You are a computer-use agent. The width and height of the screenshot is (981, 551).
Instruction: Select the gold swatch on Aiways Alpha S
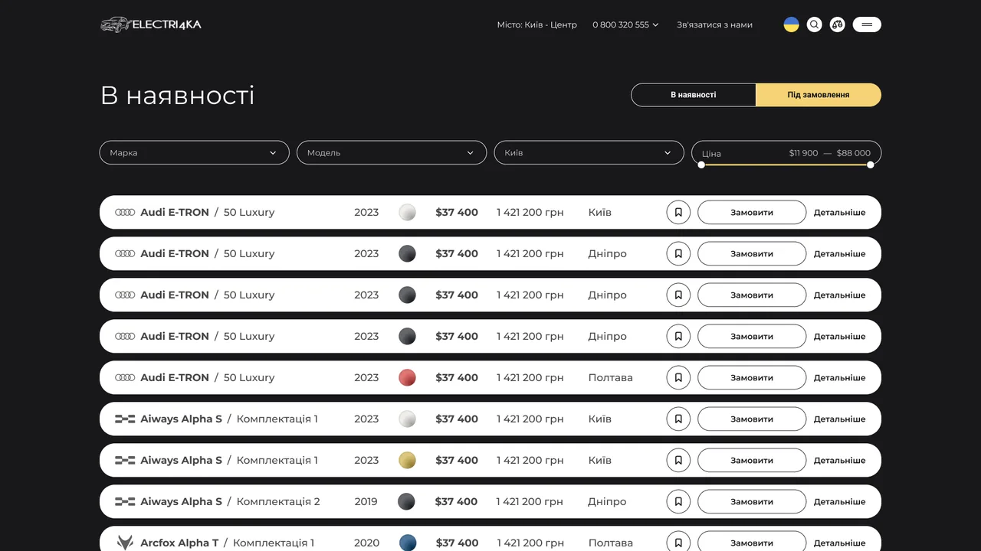click(x=407, y=460)
